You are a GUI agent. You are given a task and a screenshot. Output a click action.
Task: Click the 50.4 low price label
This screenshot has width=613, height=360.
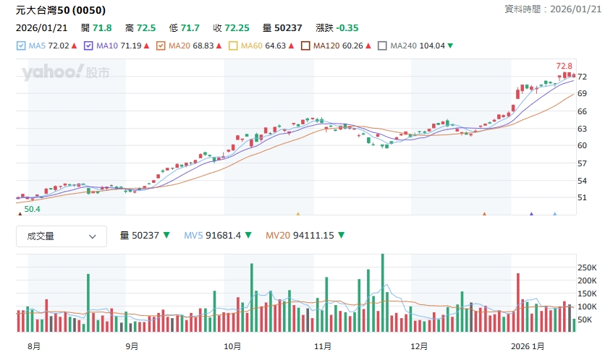coord(32,209)
